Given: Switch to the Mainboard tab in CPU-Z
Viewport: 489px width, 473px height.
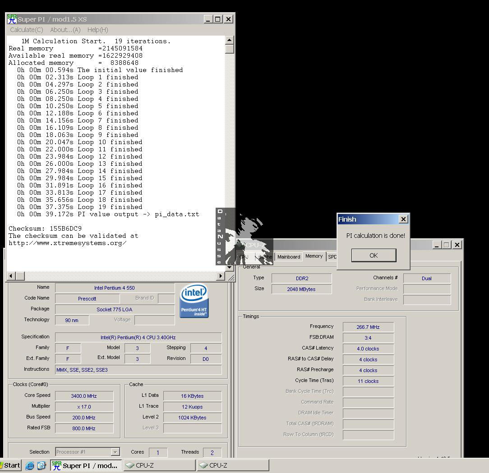Looking at the screenshot, I should [289, 257].
